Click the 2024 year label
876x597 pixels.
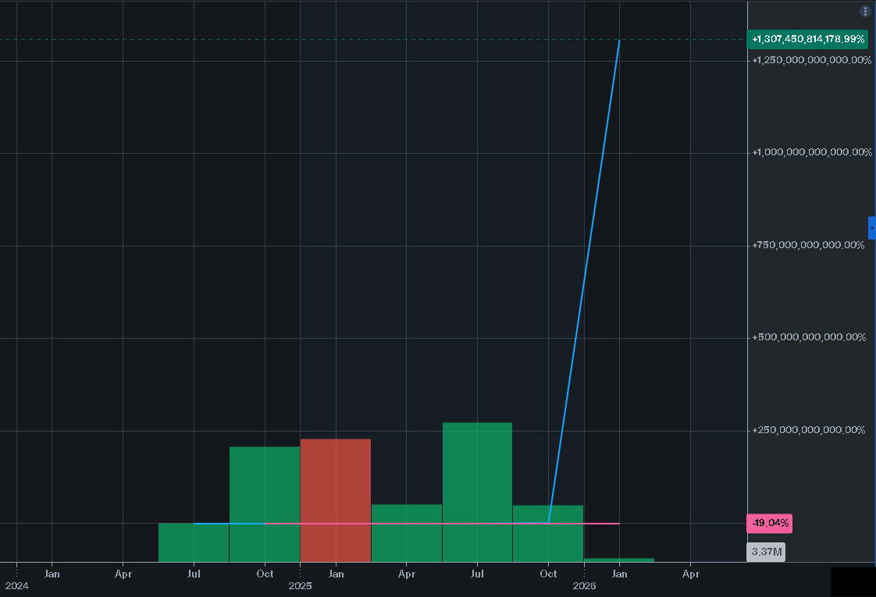tap(16, 586)
